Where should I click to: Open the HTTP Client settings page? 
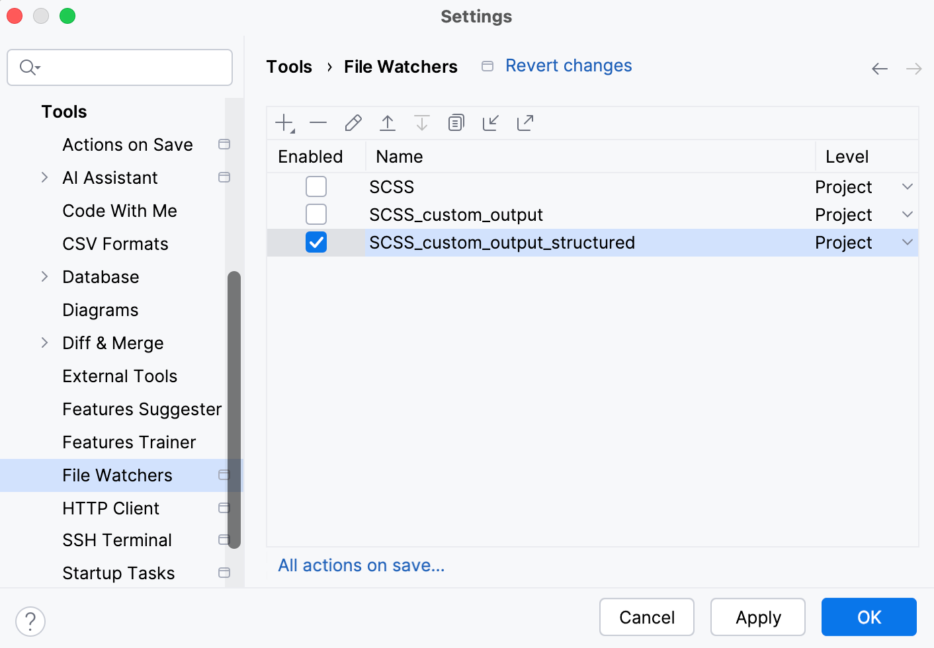pos(111,508)
